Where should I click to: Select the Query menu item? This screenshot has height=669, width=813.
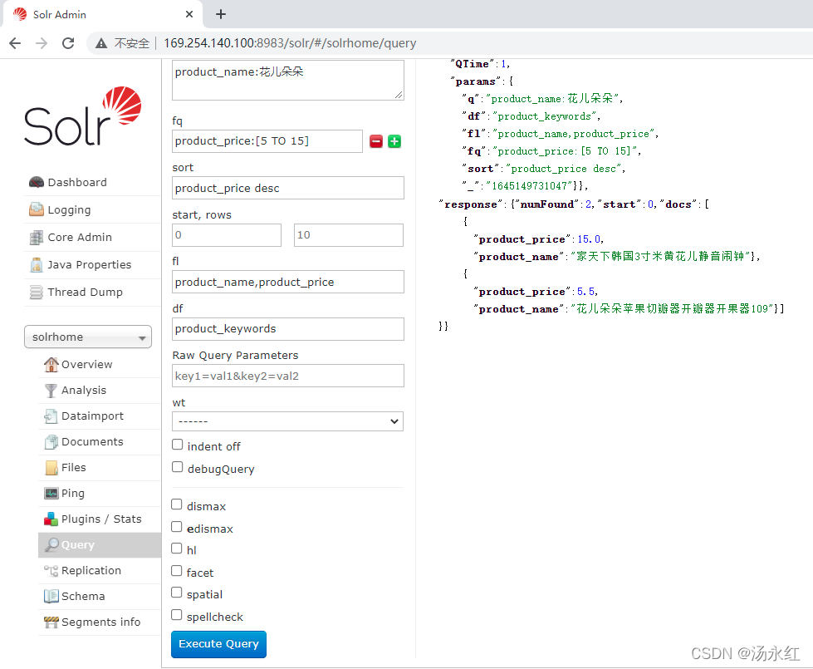tap(78, 544)
